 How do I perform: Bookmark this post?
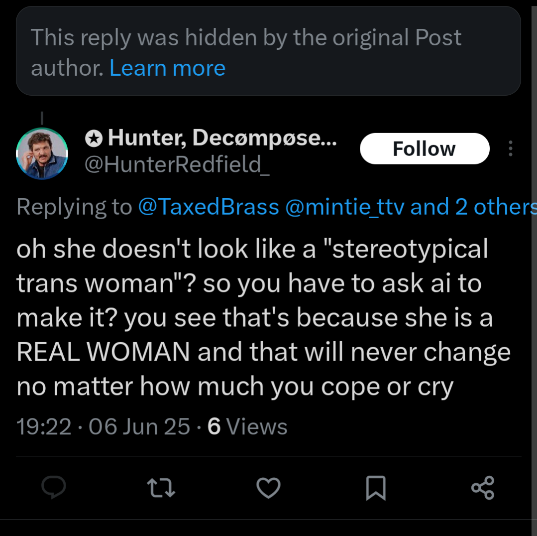(376, 488)
